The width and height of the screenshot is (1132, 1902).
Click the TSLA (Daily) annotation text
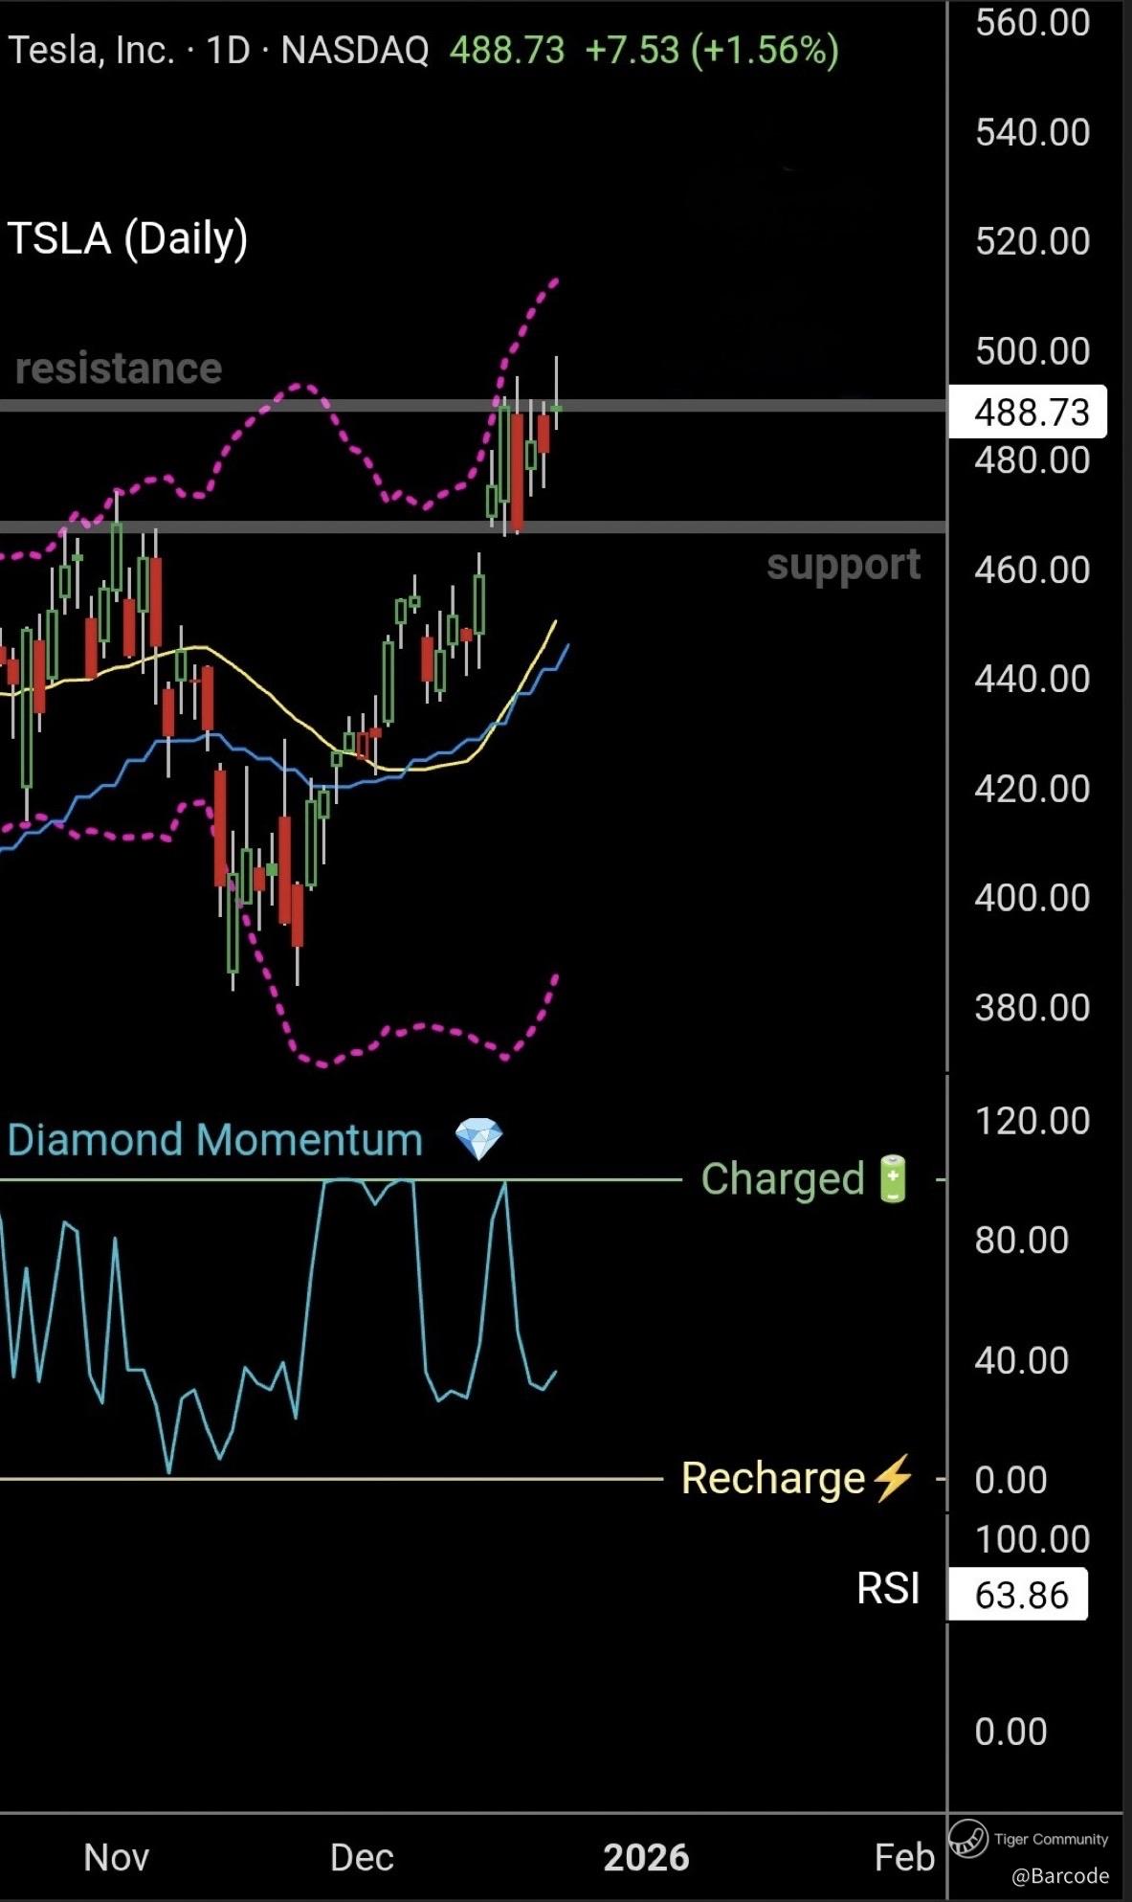128,238
